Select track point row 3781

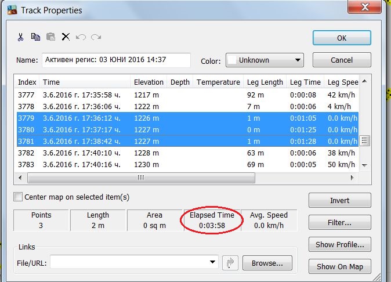(x=187, y=142)
